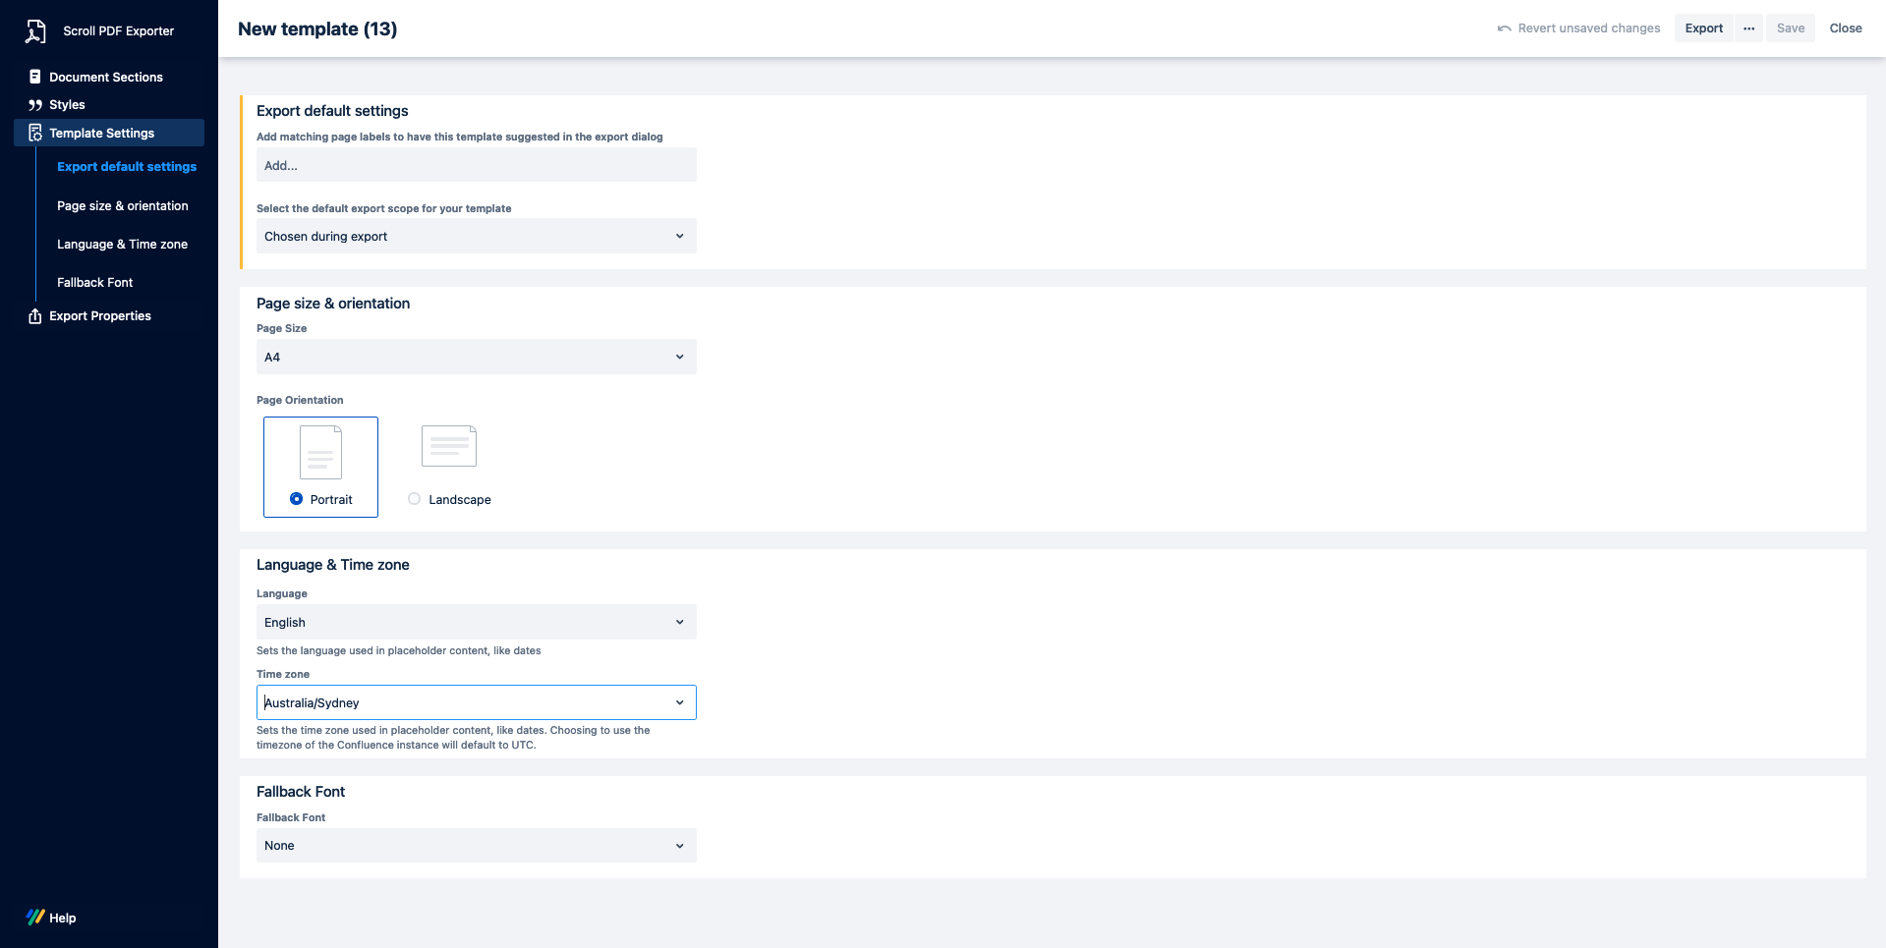Open the default export scope dropdown
The height and width of the screenshot is (948, 1886).
click(x=476, y=236)
